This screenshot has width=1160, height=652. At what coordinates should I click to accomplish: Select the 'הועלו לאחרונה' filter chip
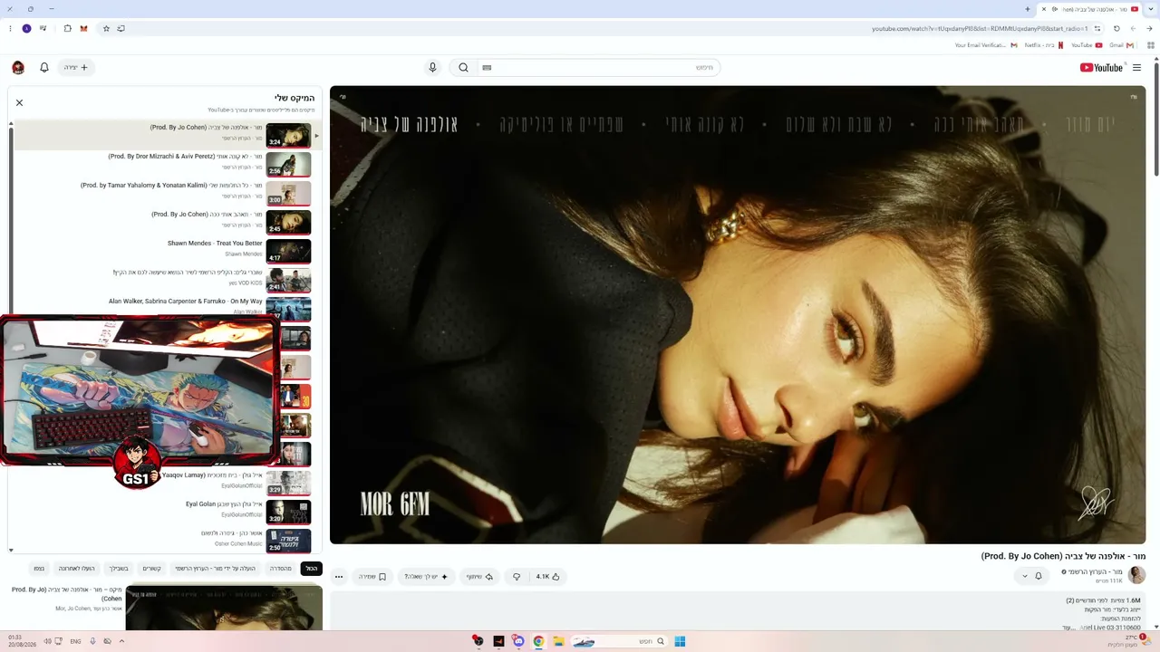click(76, 569)
